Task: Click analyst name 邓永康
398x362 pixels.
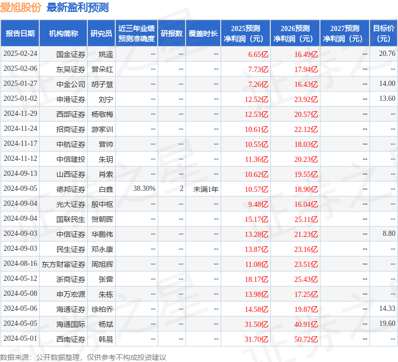Action: (x=102, y=249)
